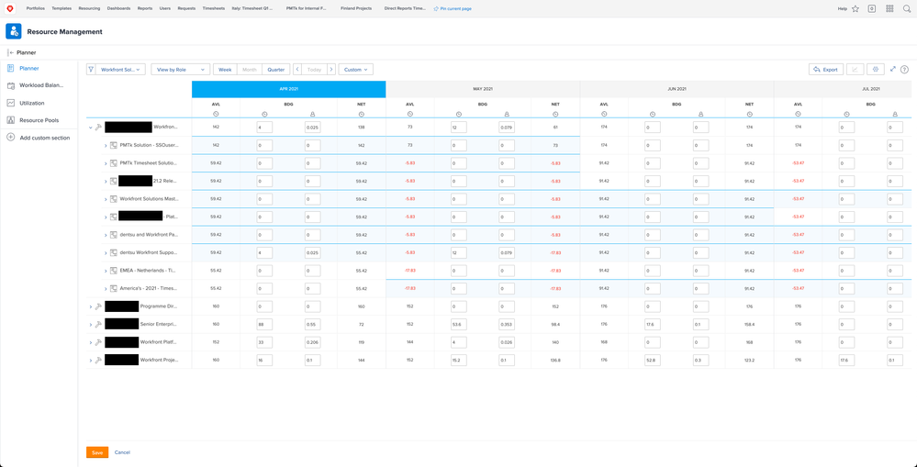
Task: Click the Export button
Action: [x=826, y=70]
